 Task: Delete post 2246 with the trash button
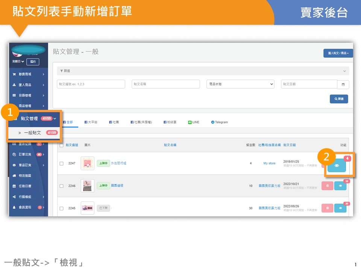(x=327, y=186)
